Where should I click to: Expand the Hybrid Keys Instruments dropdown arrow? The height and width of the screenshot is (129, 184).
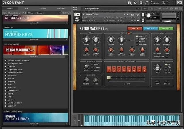point(67,40)
